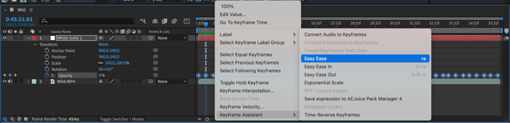Toggle the Shy layers switch icon
This screenshot has width=510, height=123.
coord(155,21)
